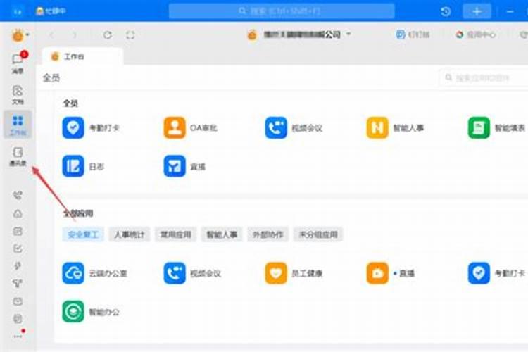Select the 智能人事 category tab

click(x=222, y=234)
